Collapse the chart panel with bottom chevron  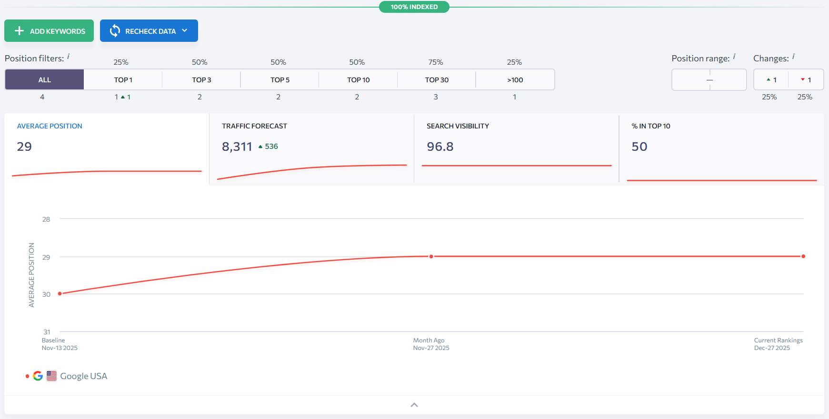point(414,405)
